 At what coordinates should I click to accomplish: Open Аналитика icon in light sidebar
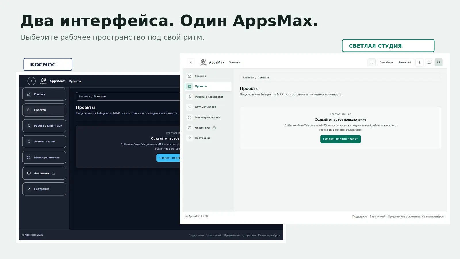(189, 128)
